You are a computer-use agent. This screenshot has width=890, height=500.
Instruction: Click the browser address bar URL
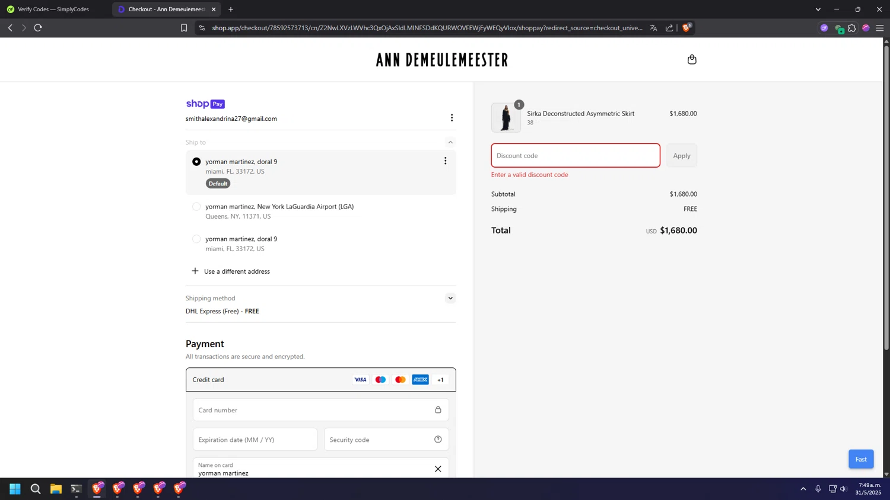tap(427, 28)
